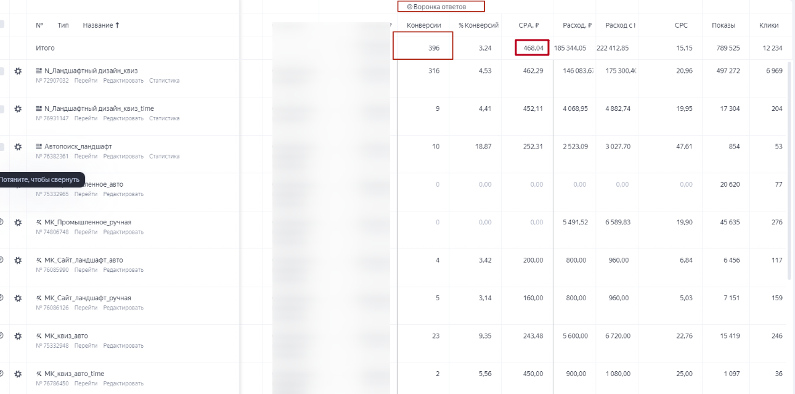
Task: Sort table by Название column
Action: (101, 25)
